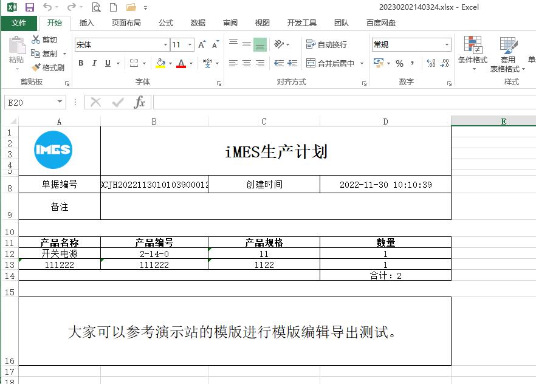
Task: Apply percent style to the cell
Action: pyautogui.click(x=399, y=63)
